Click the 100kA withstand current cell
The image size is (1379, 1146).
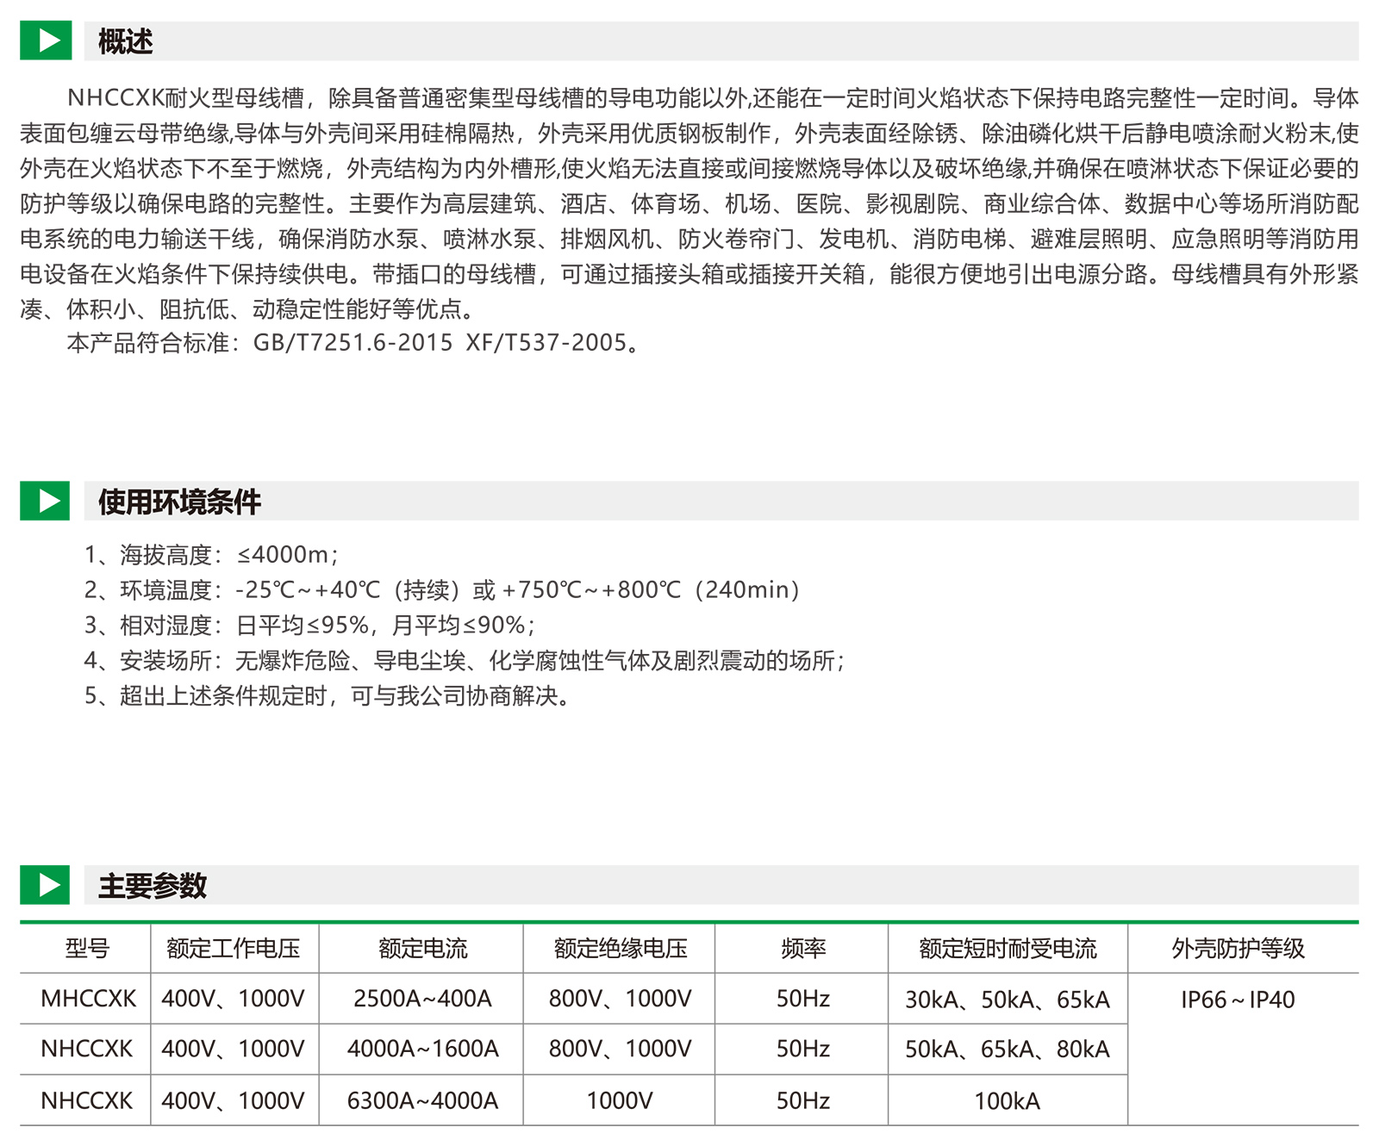point(1008,1101)
